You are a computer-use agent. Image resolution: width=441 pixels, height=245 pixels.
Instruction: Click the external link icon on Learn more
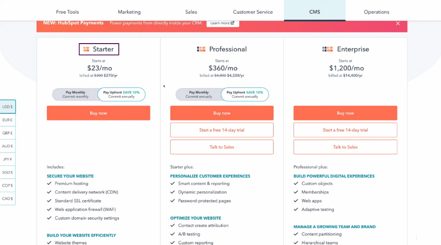pos(232,23)
